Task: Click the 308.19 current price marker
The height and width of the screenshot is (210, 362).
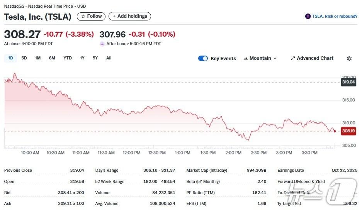Action: 348,131
